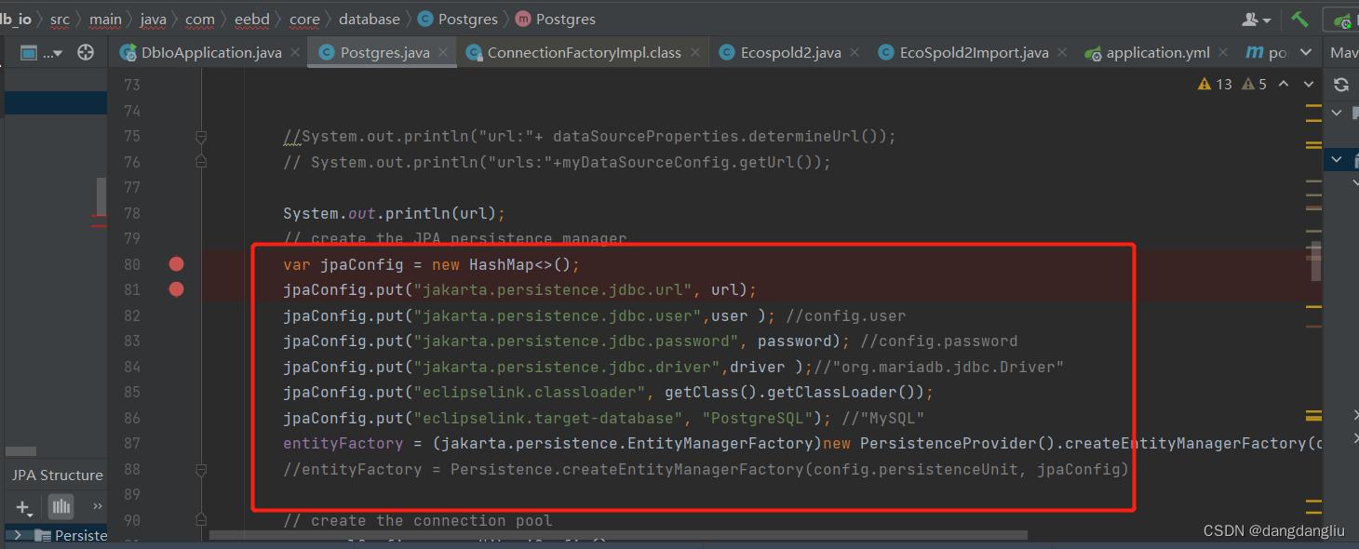Click the Postgres class breadcrumb
The image size is (1359, 549).
(x=459, y=19)
